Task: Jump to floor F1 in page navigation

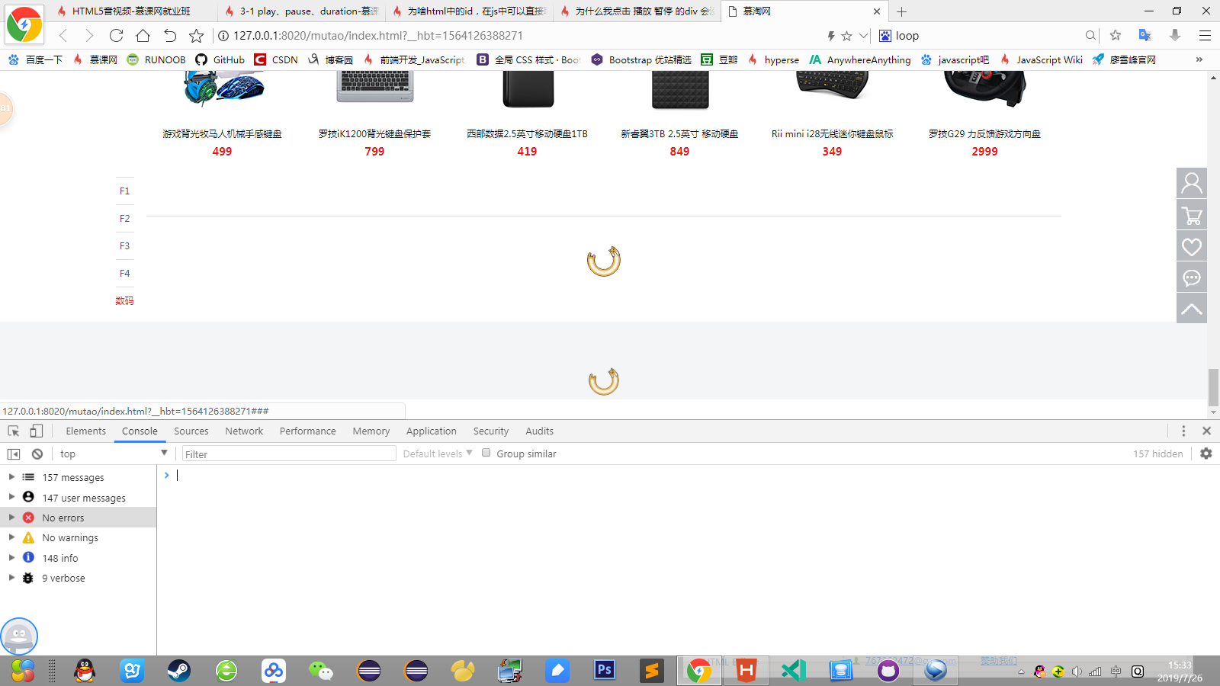Action: tap(125, 191)
